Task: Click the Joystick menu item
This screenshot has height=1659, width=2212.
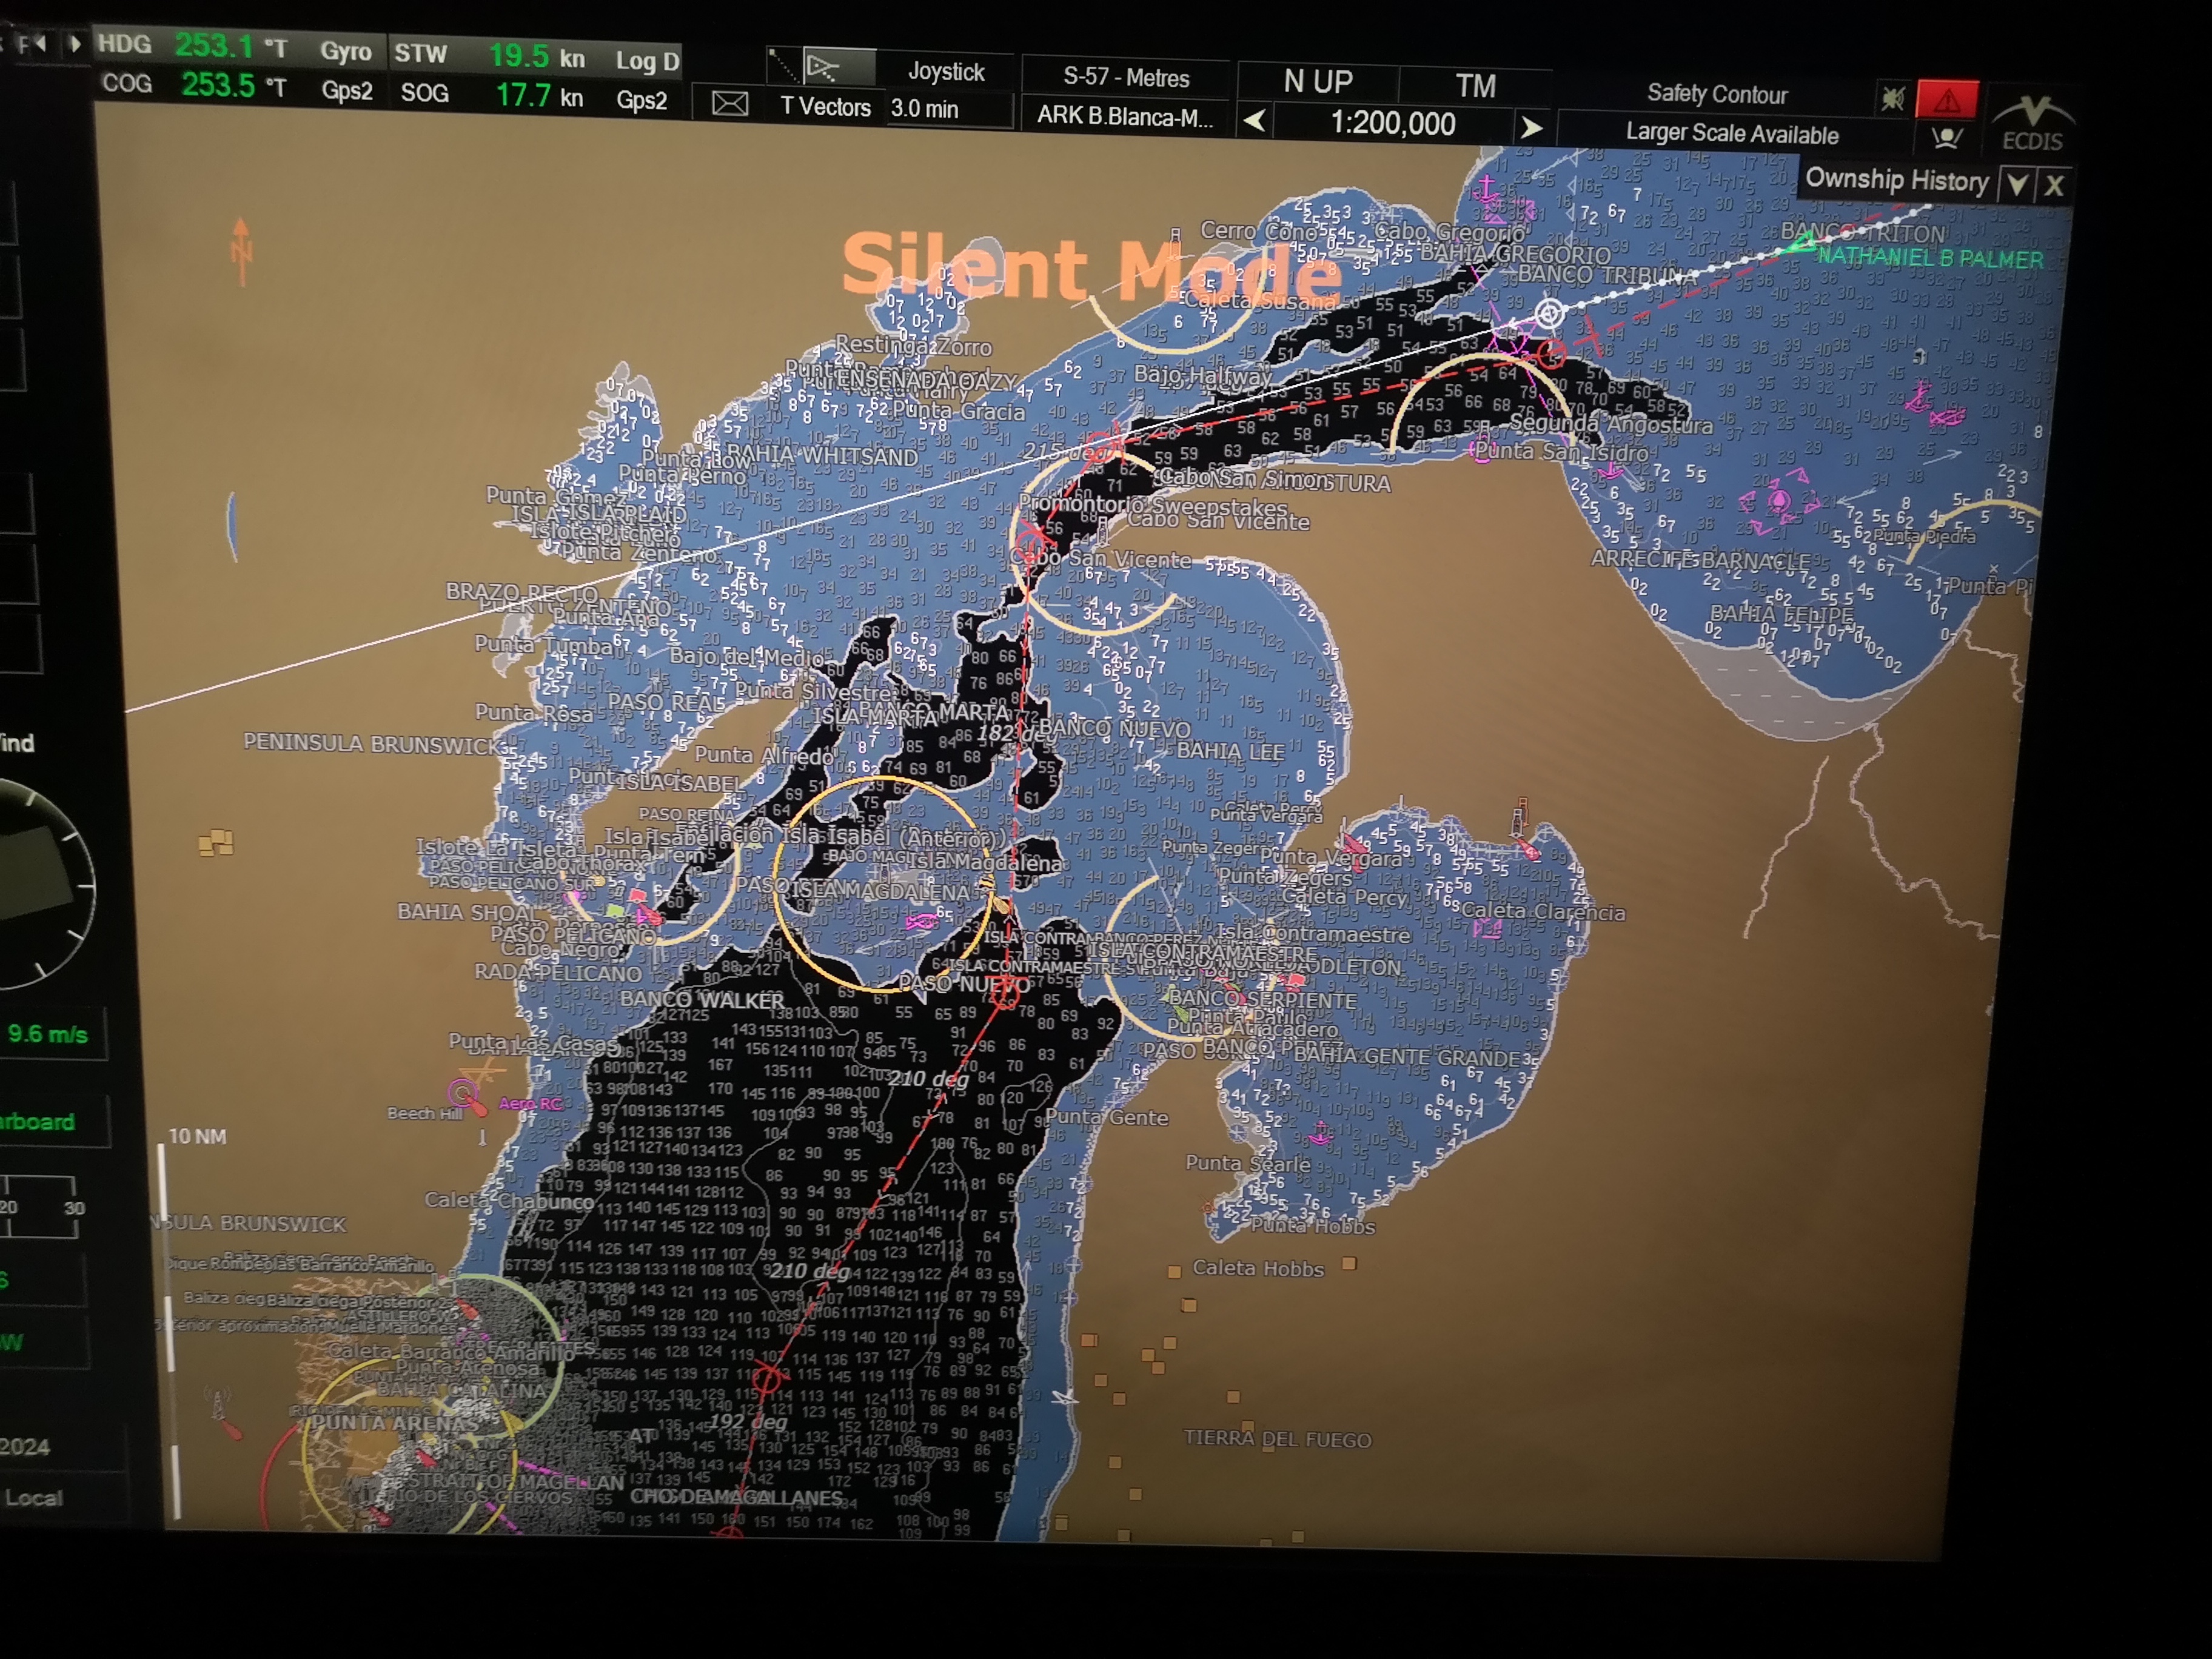Action: click(x=945, y=72)
